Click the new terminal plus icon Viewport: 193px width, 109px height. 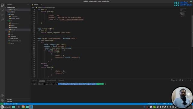point(176,80)
